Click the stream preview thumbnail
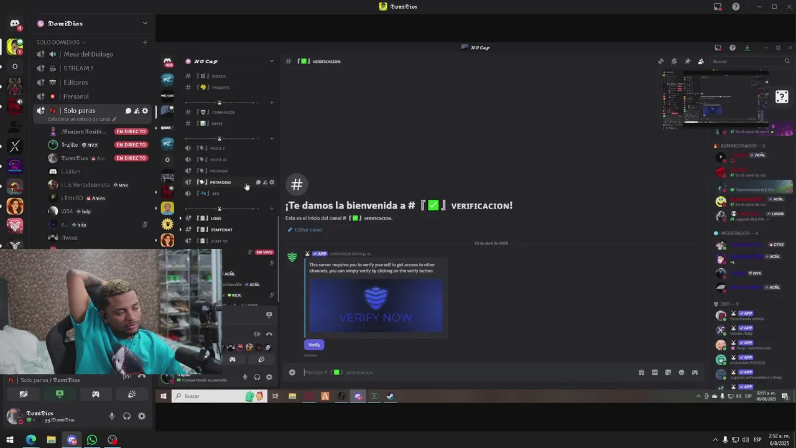Image resolution: width=796 pixels, height=448 pixels. (x=716, y=99)
